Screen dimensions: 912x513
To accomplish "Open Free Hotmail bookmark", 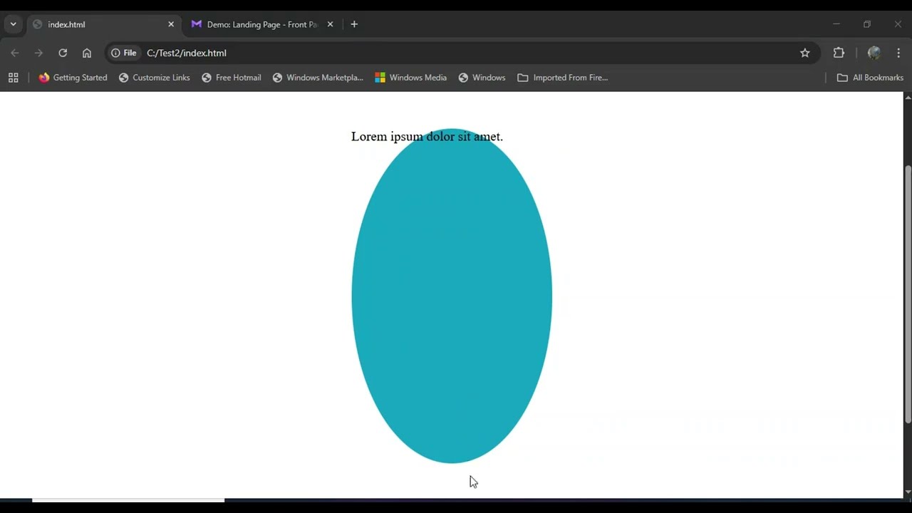I will (232, 78).
